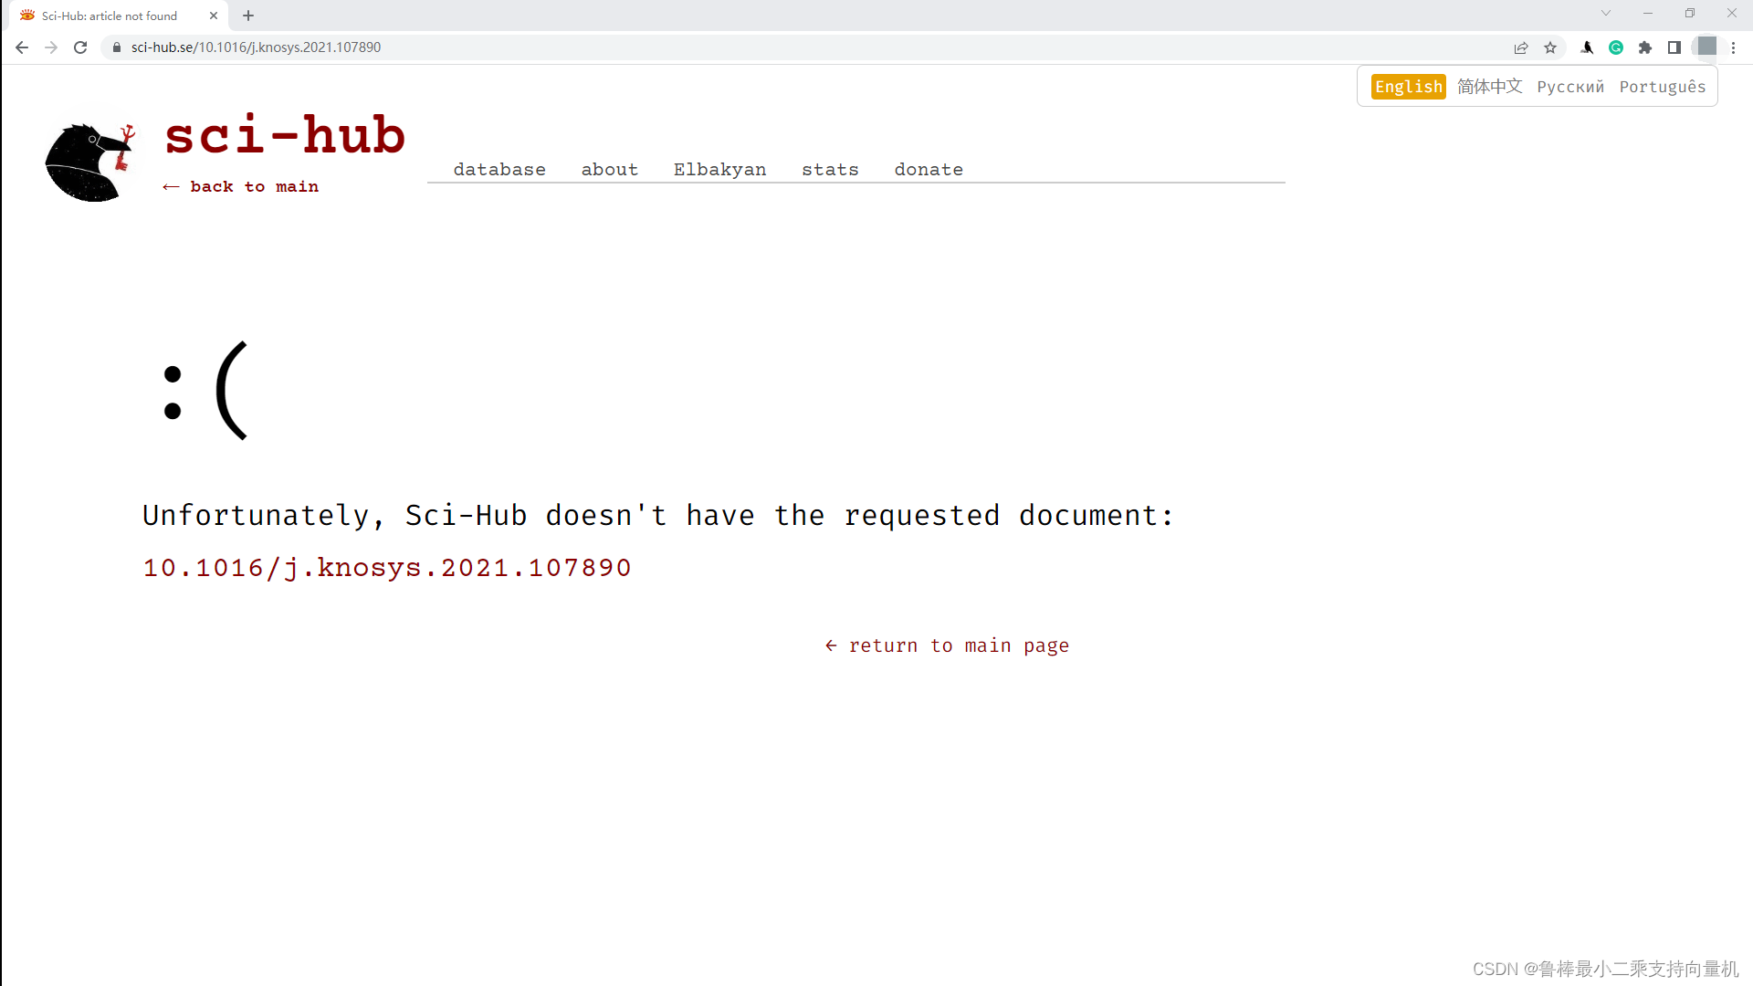
Task: Click the padlock site info icon
Action: coord(117,47)
